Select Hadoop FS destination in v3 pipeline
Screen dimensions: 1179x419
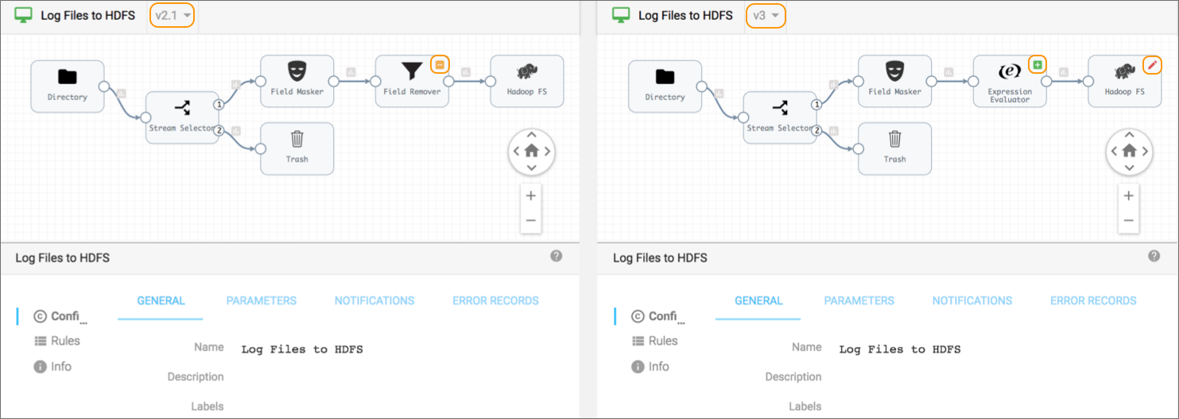point(1124,80)
